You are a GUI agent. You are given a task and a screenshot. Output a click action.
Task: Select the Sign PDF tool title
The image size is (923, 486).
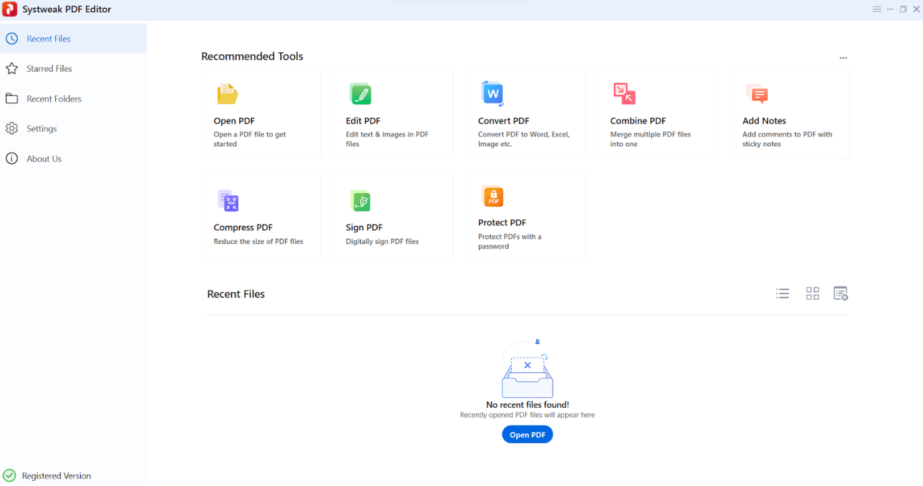click(x=365, y=227)
